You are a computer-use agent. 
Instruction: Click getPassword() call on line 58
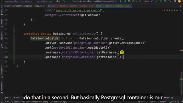pos(108,57)
